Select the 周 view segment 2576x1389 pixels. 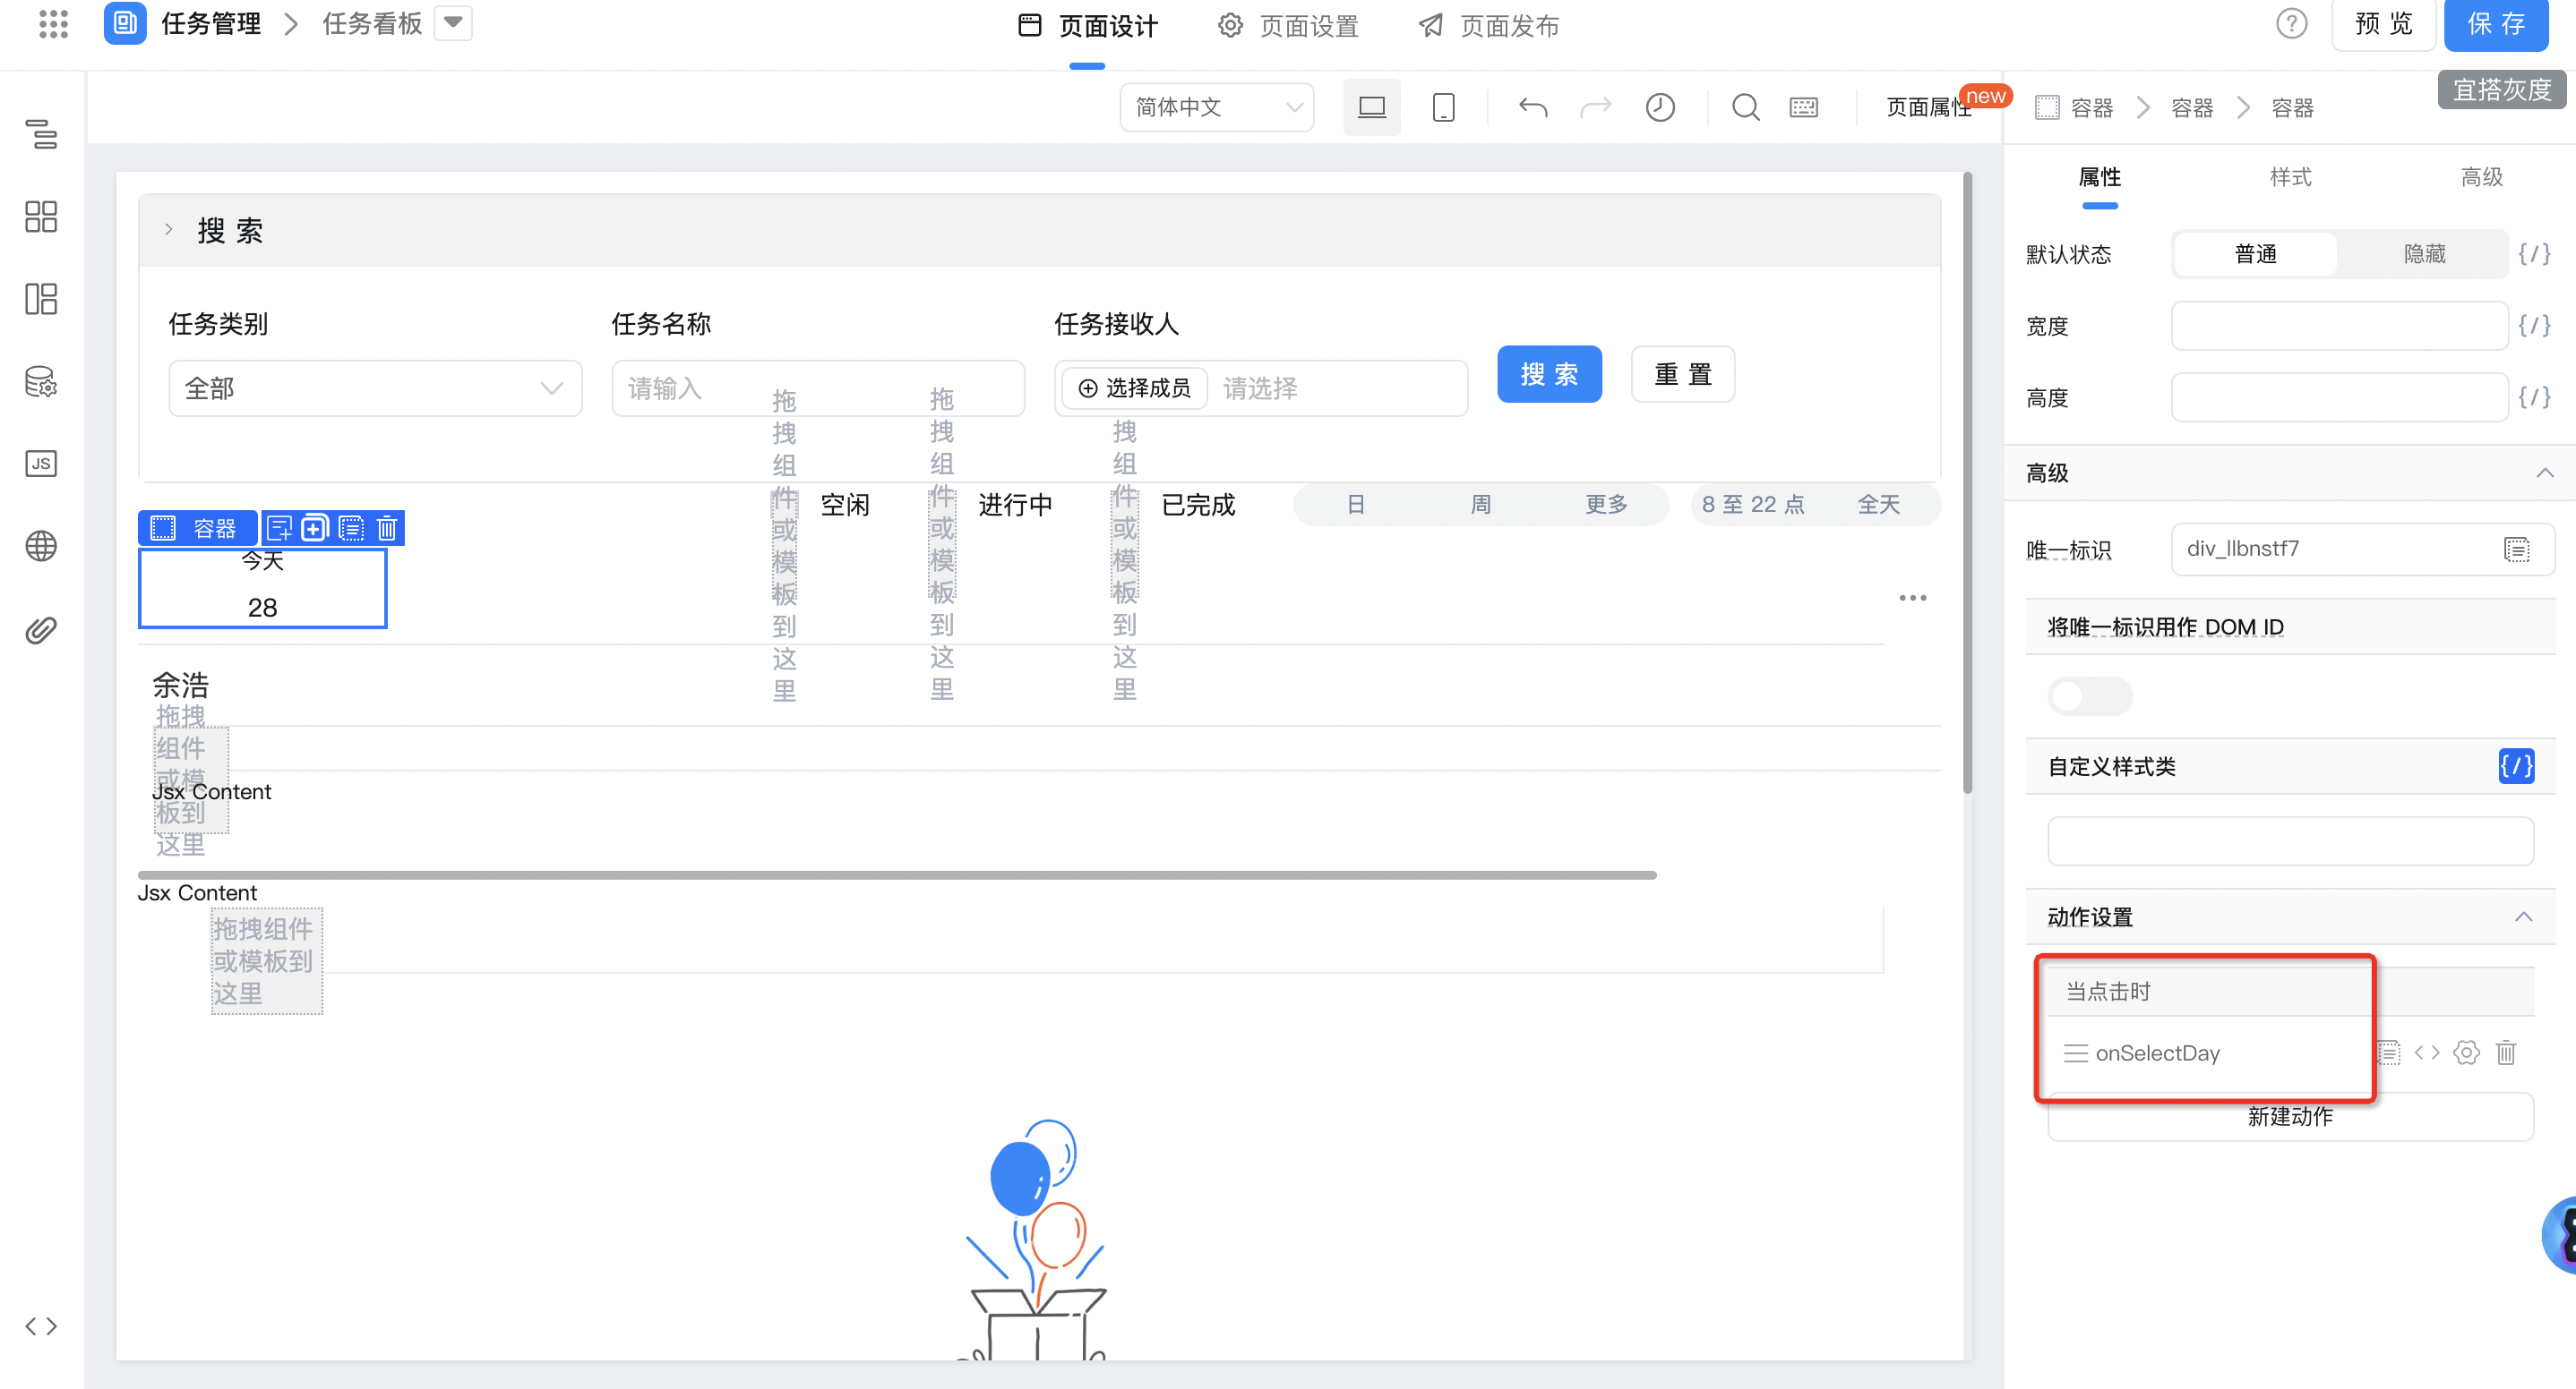coord(1481,505)
